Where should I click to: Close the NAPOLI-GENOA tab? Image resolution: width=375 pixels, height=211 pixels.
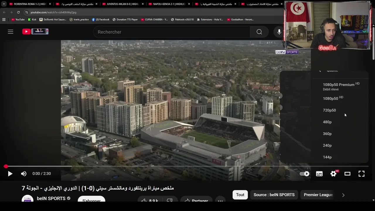189,4
